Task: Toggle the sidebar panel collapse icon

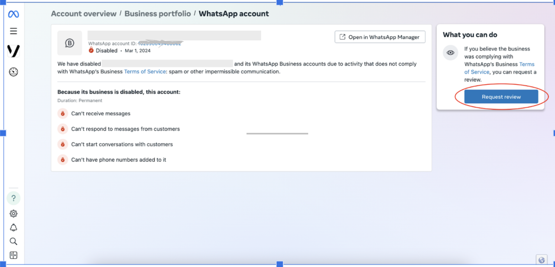Action: 14,255
